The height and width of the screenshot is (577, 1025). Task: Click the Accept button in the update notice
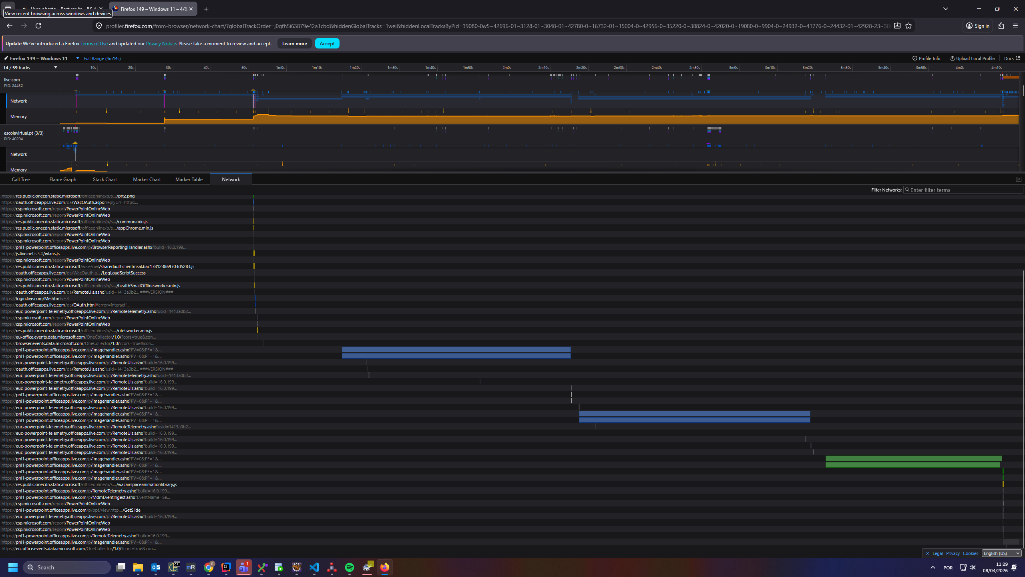[x=327, y=44]
